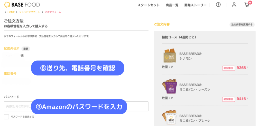Go to the ショッピングカート breadcrumb link
The width and height of the screenshot is (259, 136).
click(30, 12)
